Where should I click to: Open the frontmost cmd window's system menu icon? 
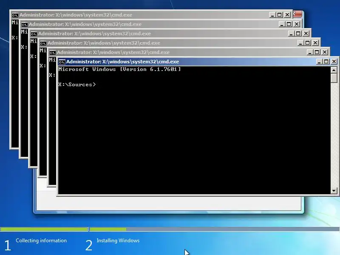click(62, 62)
